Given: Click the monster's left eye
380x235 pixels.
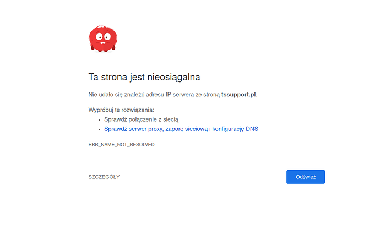Looking at the screenshot, I should 99,37.
